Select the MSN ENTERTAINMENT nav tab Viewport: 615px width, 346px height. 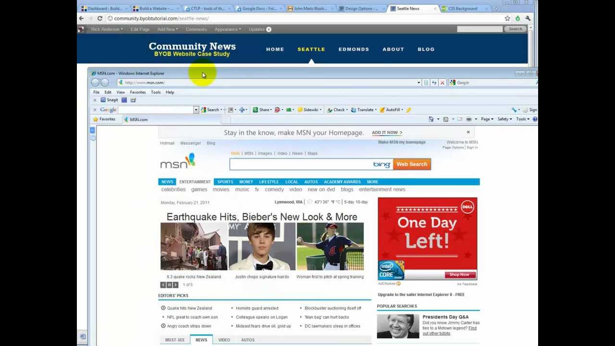(x=195, y=182)
